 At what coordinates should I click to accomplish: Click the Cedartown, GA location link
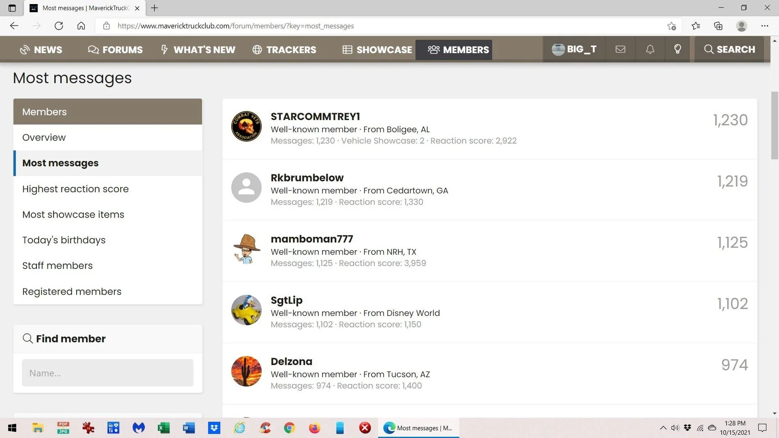pyautogui.click(x=417, y=191)
